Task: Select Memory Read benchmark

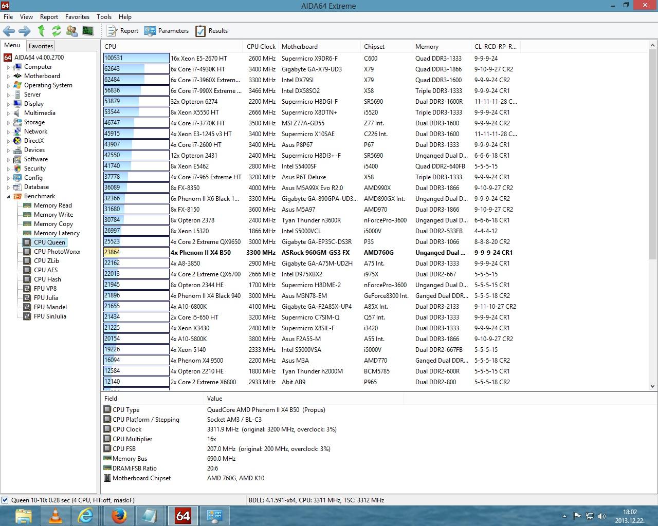Action: click(52, 205)
